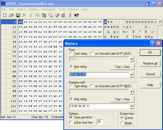Open the XVIscript menu

pyautogui.click(x=73, y=9)
